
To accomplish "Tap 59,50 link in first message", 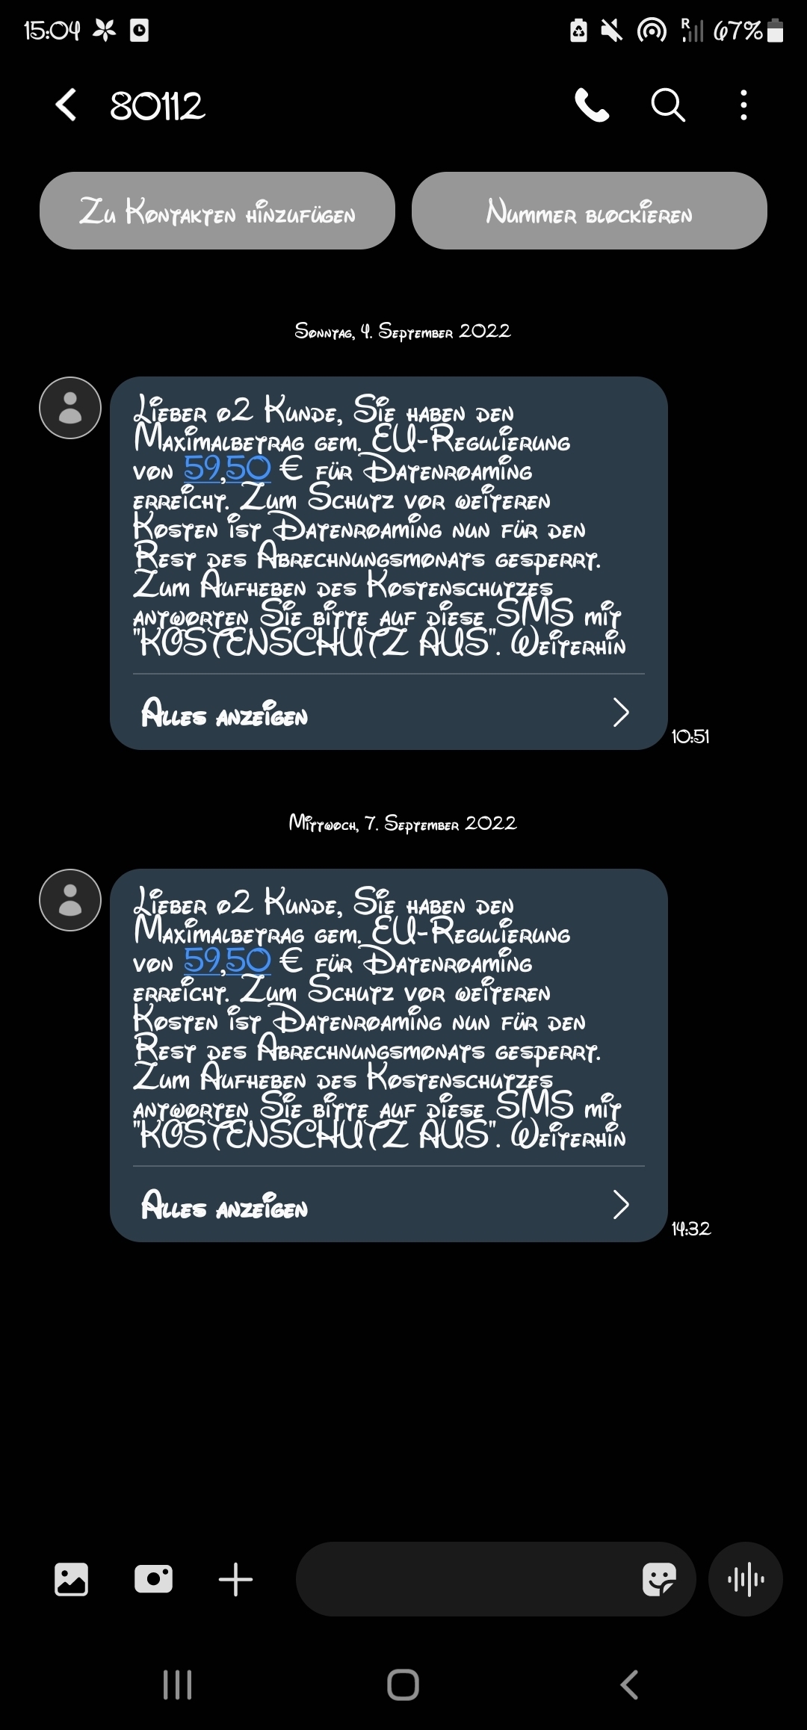I will [227, 469].
